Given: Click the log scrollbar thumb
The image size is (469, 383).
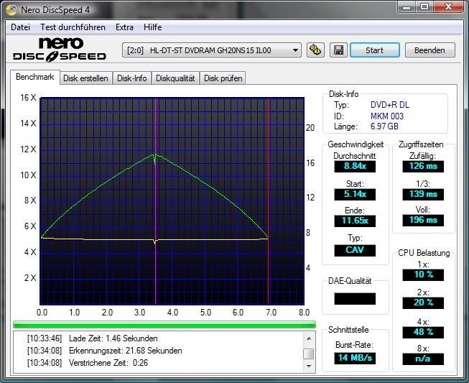Looking at the screenshot, I should point(309,354).
